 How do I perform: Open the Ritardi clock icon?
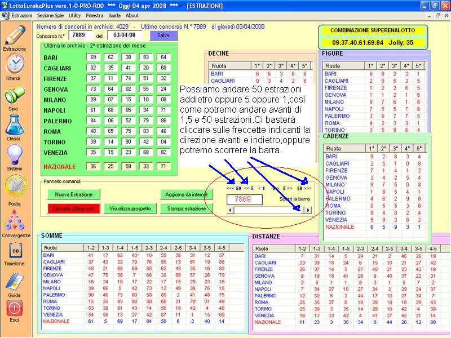(x=15, y=64)
